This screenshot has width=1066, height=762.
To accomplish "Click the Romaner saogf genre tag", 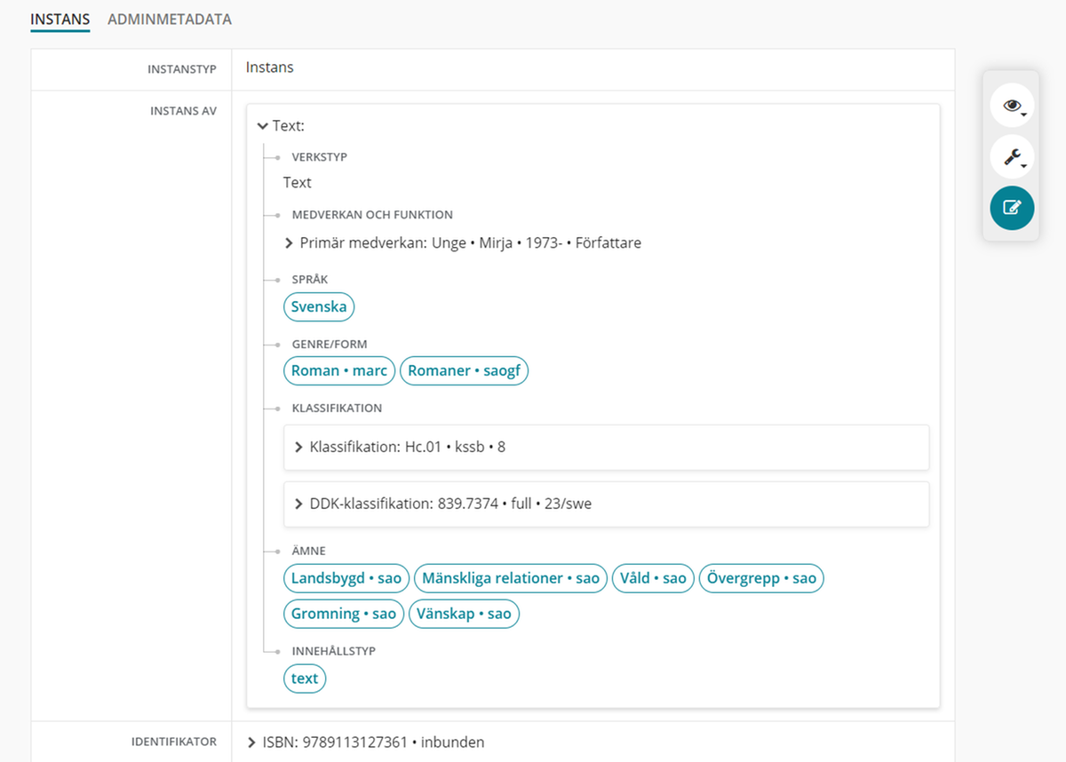I will 464,371.
